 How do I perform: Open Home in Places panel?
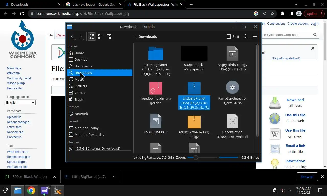tap(100, 53)
